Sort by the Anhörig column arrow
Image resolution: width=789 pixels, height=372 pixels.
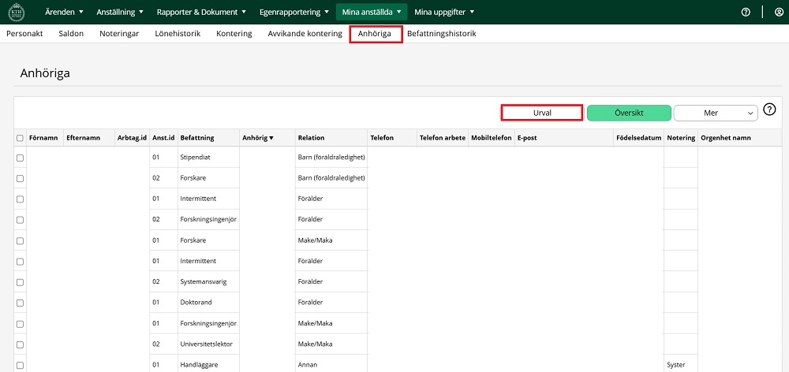coord(271,138)
